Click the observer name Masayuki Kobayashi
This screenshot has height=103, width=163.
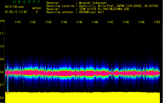93,3
